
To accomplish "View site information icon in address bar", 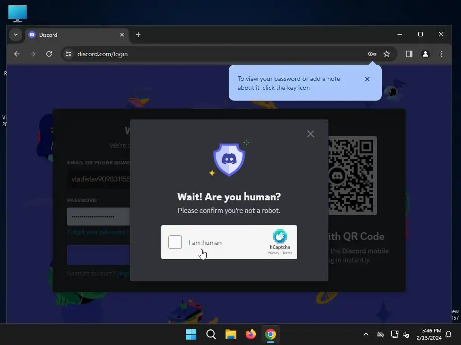I will tap(68, 54).
